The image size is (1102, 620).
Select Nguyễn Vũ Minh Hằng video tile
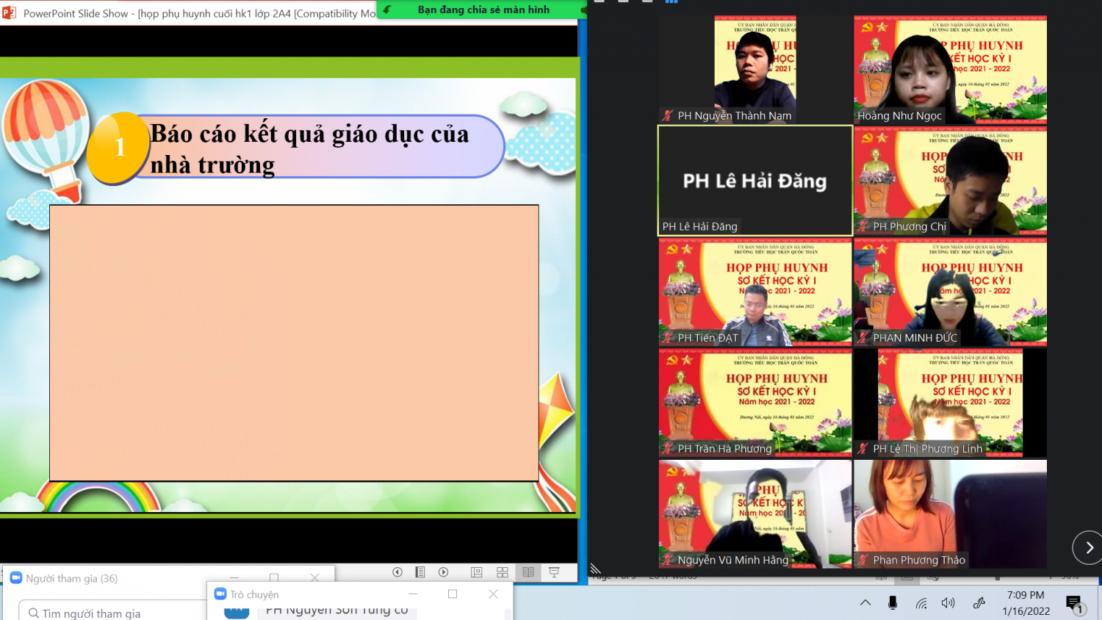[x=755, y=514]
